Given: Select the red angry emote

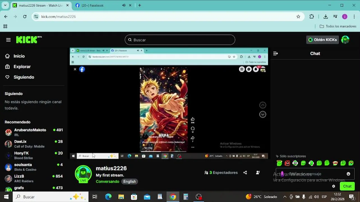Looking at the screenshot, I should pos(287,163).
